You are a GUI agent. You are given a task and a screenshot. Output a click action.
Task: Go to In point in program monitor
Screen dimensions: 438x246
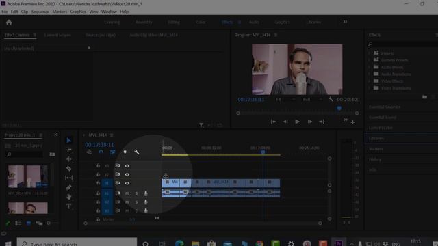273,122
